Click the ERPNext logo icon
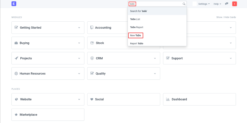Screen dimensions: 247x123 click(14, 4)
